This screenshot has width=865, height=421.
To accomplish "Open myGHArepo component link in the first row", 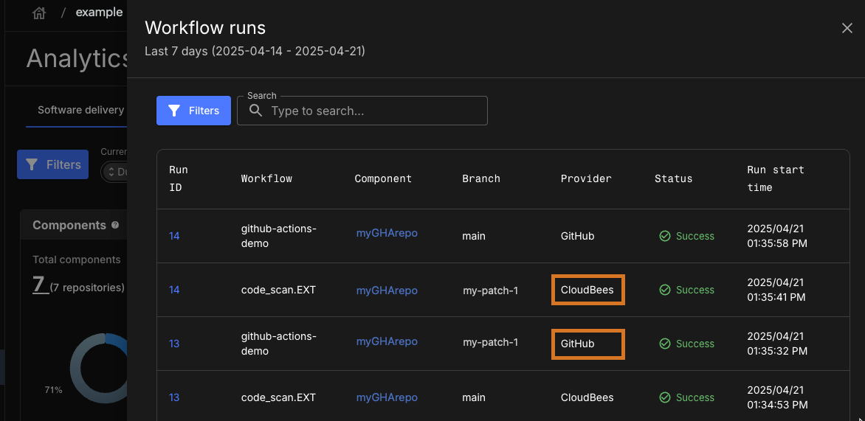I will [387, 233].
